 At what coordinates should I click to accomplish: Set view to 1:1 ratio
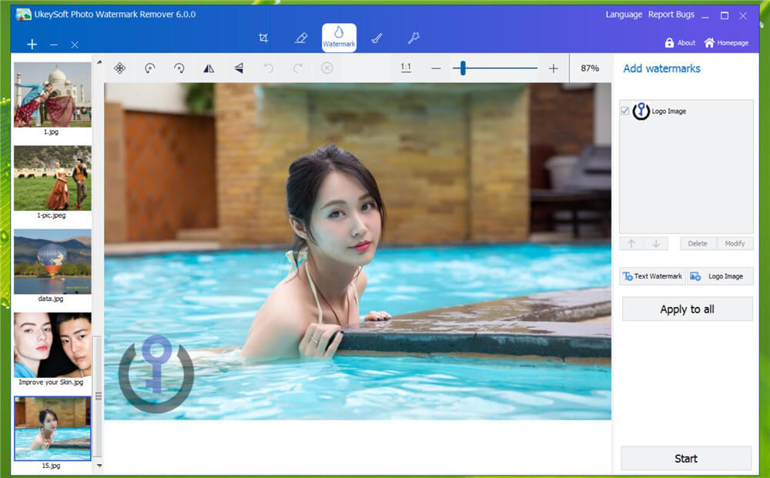tap(406, 68)
